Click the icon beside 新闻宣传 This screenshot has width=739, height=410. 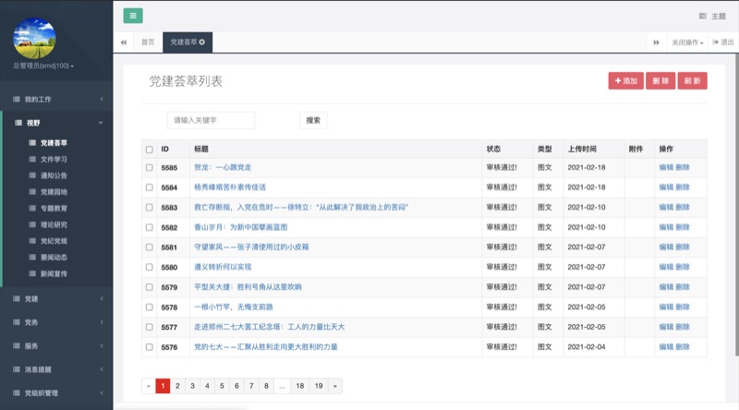(x=32, y=273)
